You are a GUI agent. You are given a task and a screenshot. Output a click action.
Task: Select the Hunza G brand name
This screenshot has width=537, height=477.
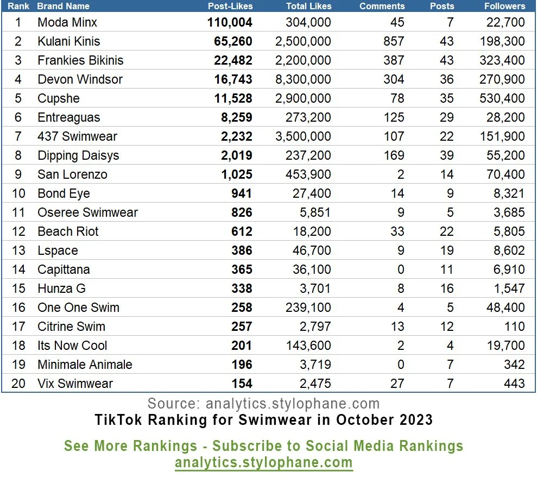click(62, 288)
